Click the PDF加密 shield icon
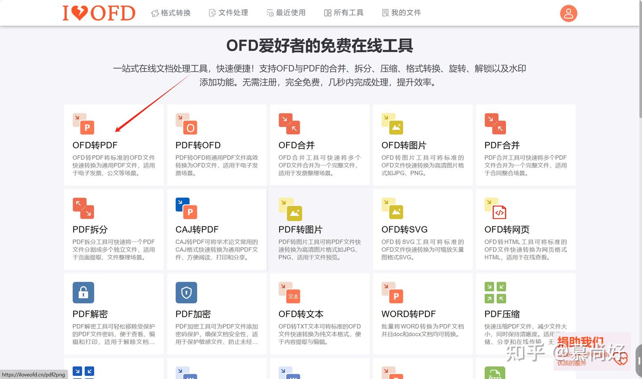This screenshot has height=379, width=642. point(186,292)
